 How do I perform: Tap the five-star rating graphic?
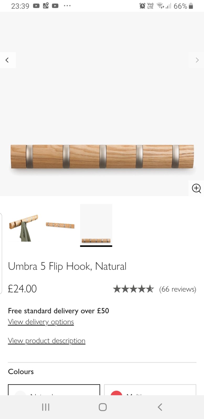(133, 289)
